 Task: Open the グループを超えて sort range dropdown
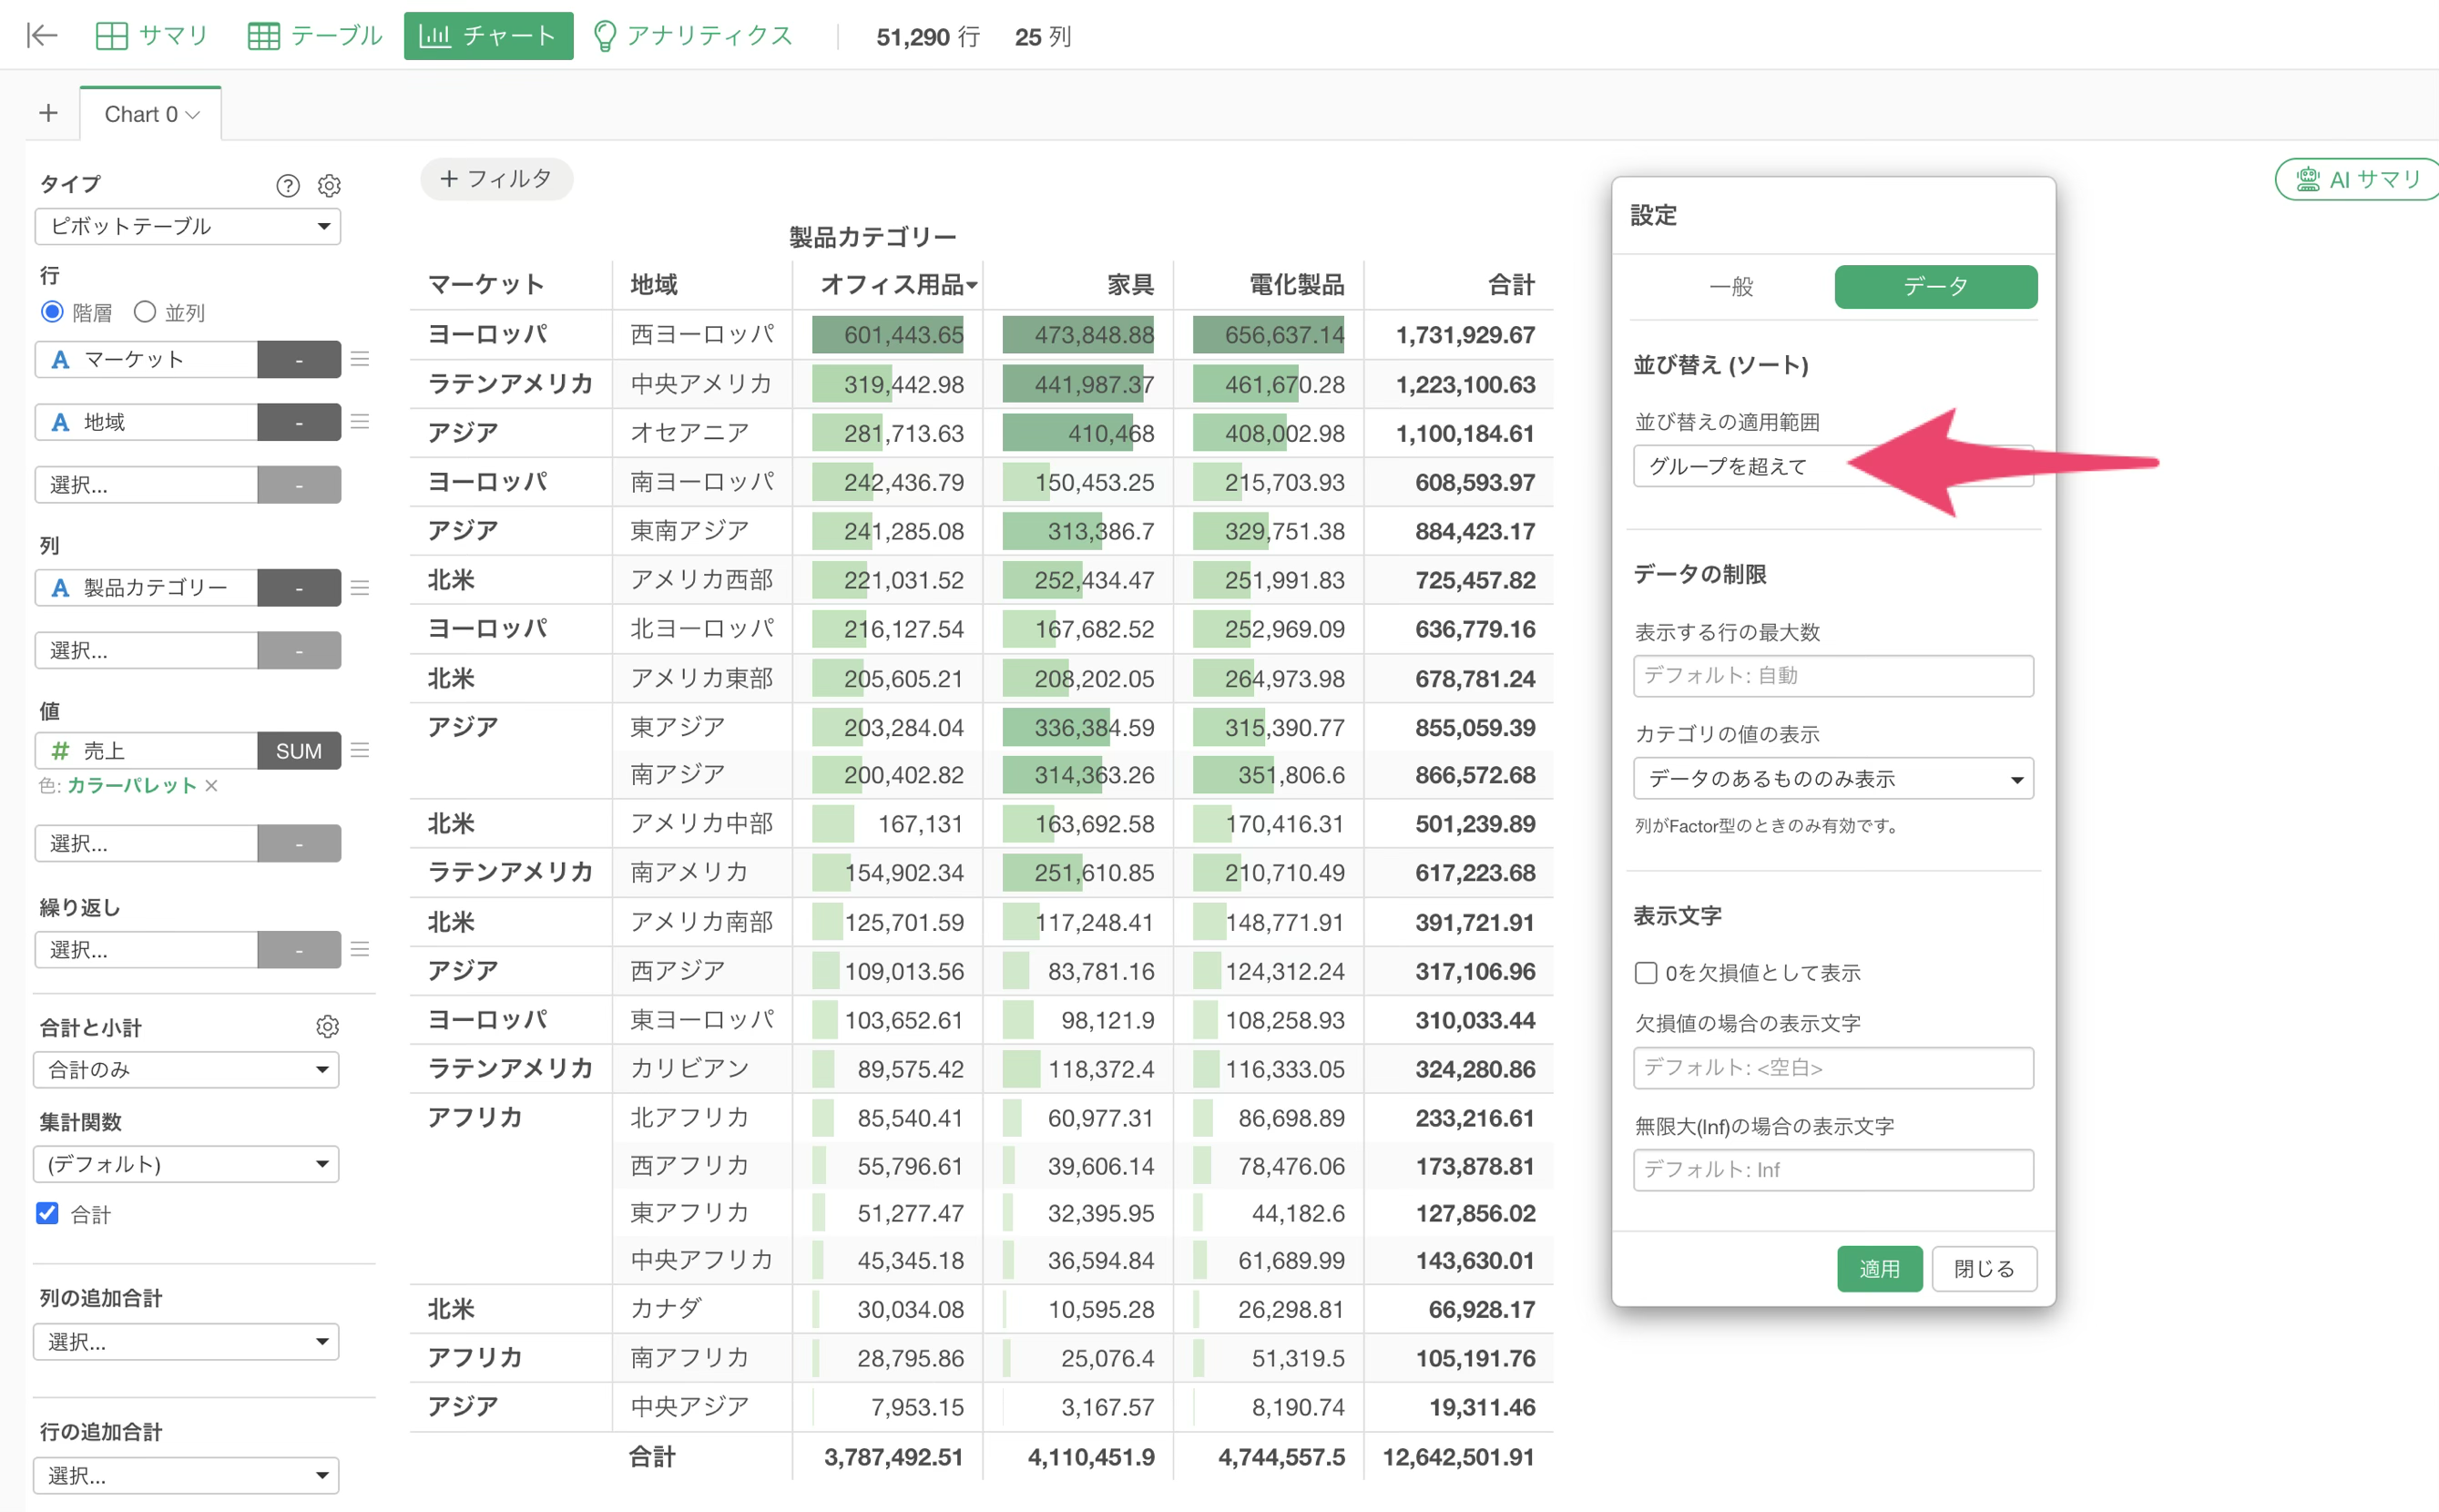tap(1833, 466)
